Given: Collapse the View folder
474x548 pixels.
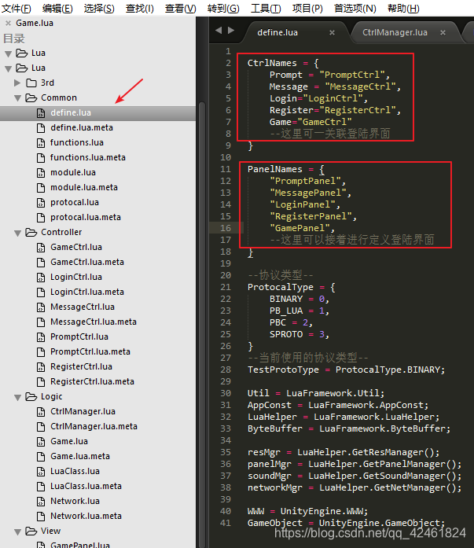Looking at the screenshot, I should (x=18, y=531).
